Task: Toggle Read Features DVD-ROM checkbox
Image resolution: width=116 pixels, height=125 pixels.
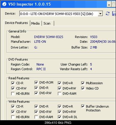Action: pos(36,82)
